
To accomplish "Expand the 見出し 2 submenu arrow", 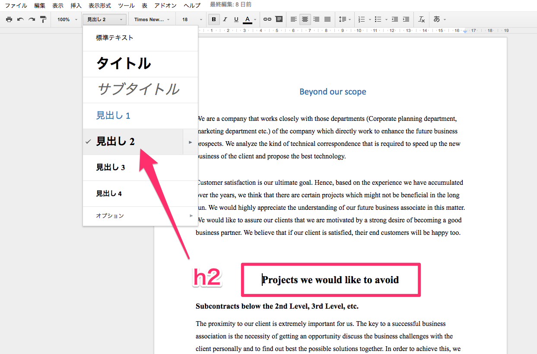I will 191,142.
